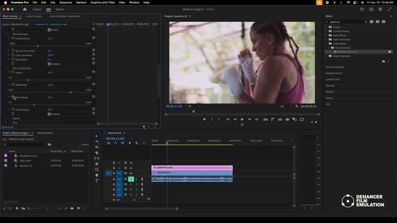
Task: Expand the Gamma Correction parameter
Action: tap(9, 51)
